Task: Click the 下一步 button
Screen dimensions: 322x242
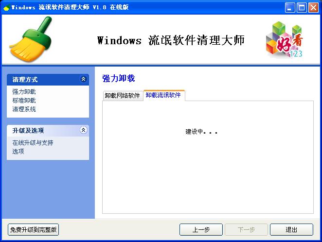Action: click(246, 230)
